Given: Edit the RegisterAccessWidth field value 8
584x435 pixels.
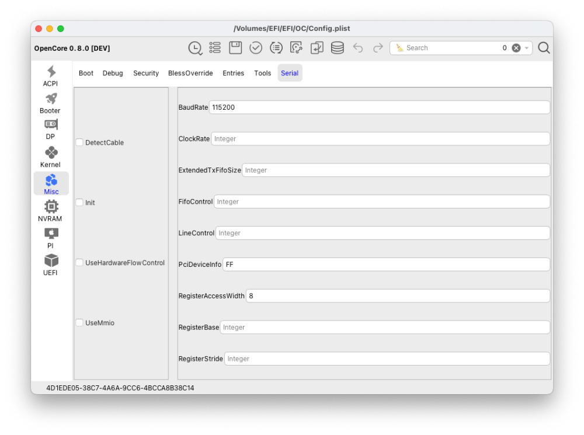Looking at the screenshot, I should pos(398,295).
